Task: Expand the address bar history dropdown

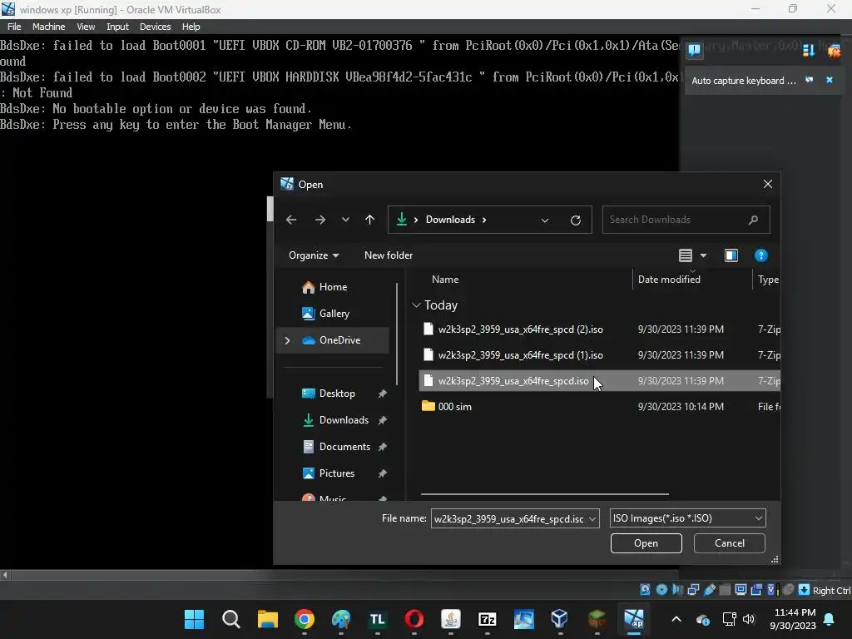Action: 544,220
